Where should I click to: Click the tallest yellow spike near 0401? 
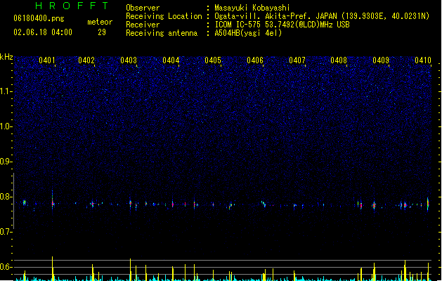click(x=53, y=268)
